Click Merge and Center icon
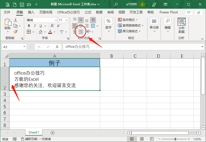The width and height of the screenshot is (206, 142). point(93,26)
